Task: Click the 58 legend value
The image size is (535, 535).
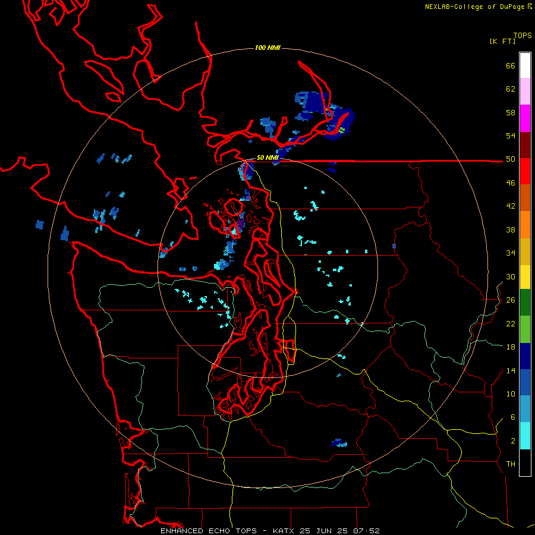Action: [x=511, y=112]
